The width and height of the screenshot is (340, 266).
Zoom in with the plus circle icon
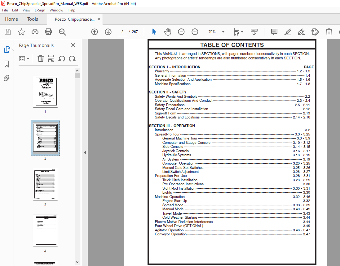[x=195, y=32]
